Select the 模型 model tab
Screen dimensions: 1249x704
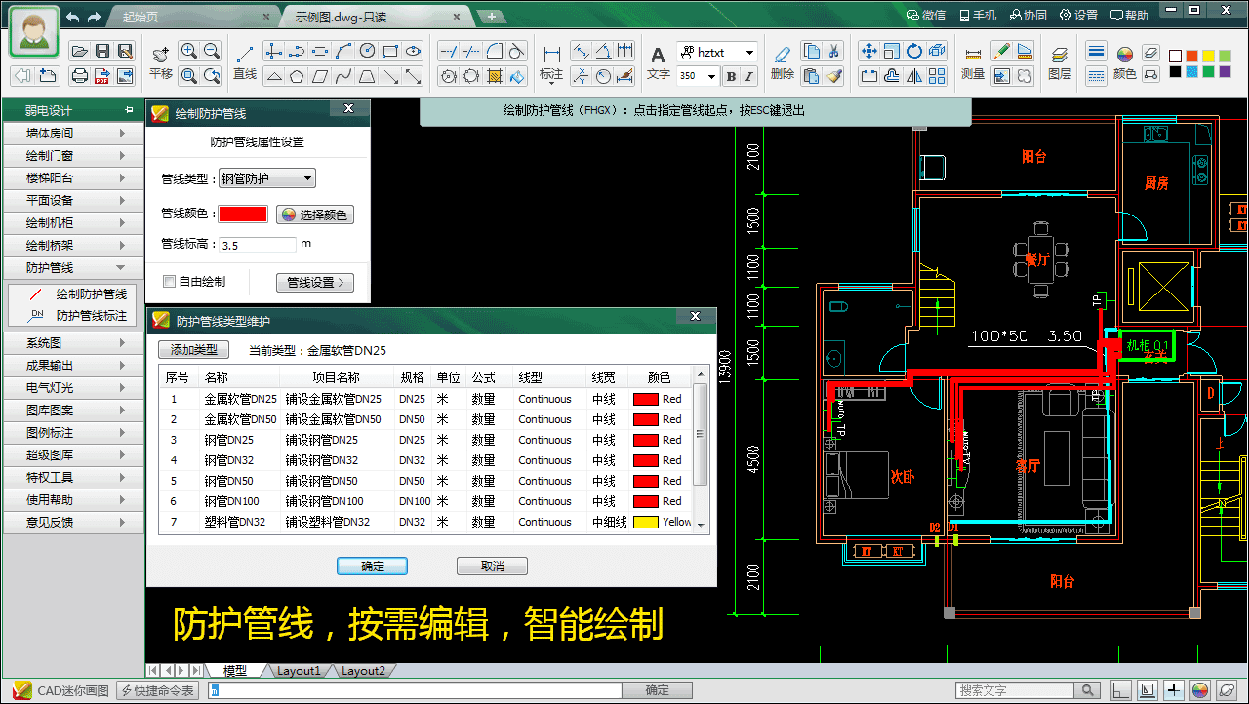[x=235, y=671]
